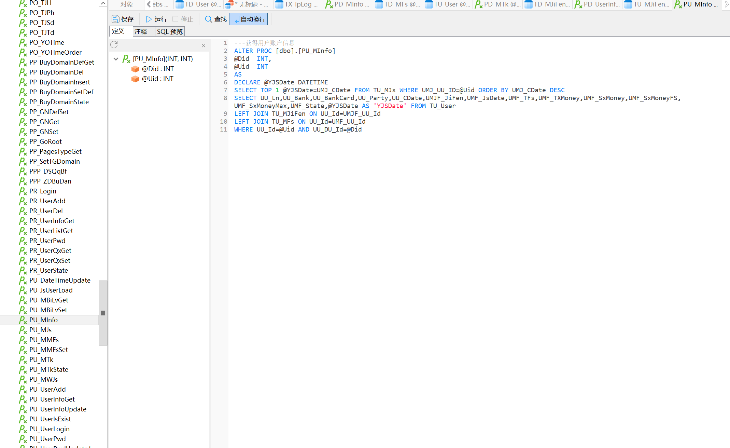Click the Save (保存) toolbar icon

(x=116, y=19)
